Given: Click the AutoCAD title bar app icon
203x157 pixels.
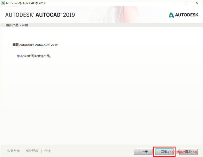Looking at the screenshot, I should (x=3, y=3).
